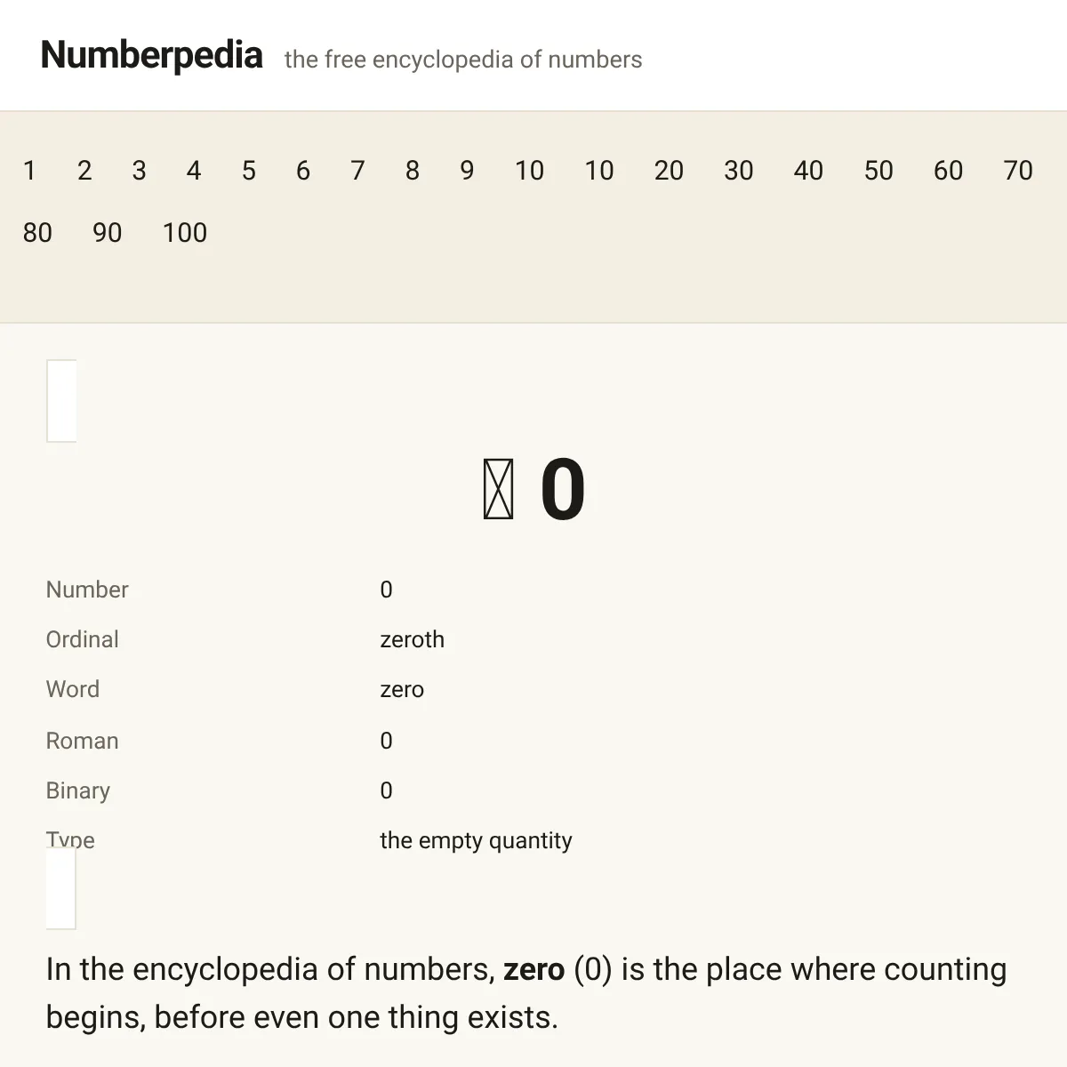Navigate to number 3
This screenshot has width=1067, height=1067.
click(x=139, y=170)
